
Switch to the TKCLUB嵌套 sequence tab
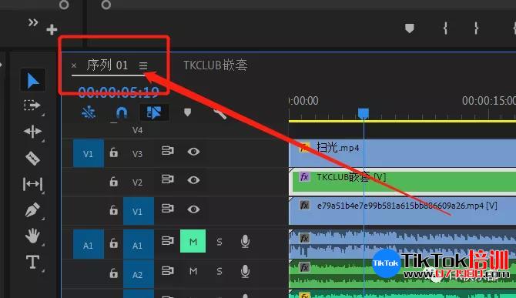pos(215,65)
